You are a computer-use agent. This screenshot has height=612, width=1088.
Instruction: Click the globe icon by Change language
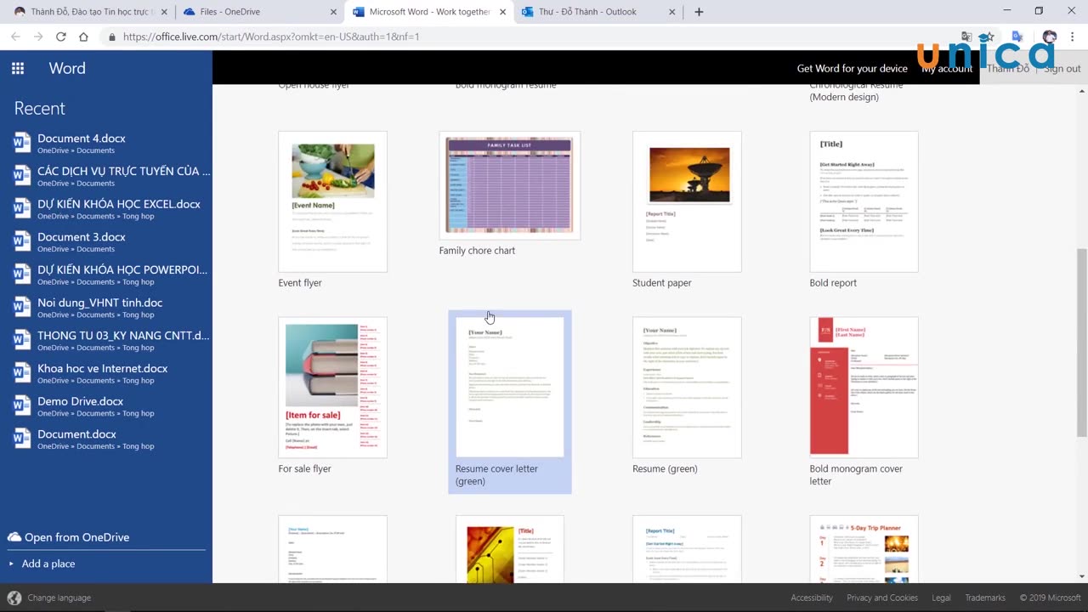14,598
